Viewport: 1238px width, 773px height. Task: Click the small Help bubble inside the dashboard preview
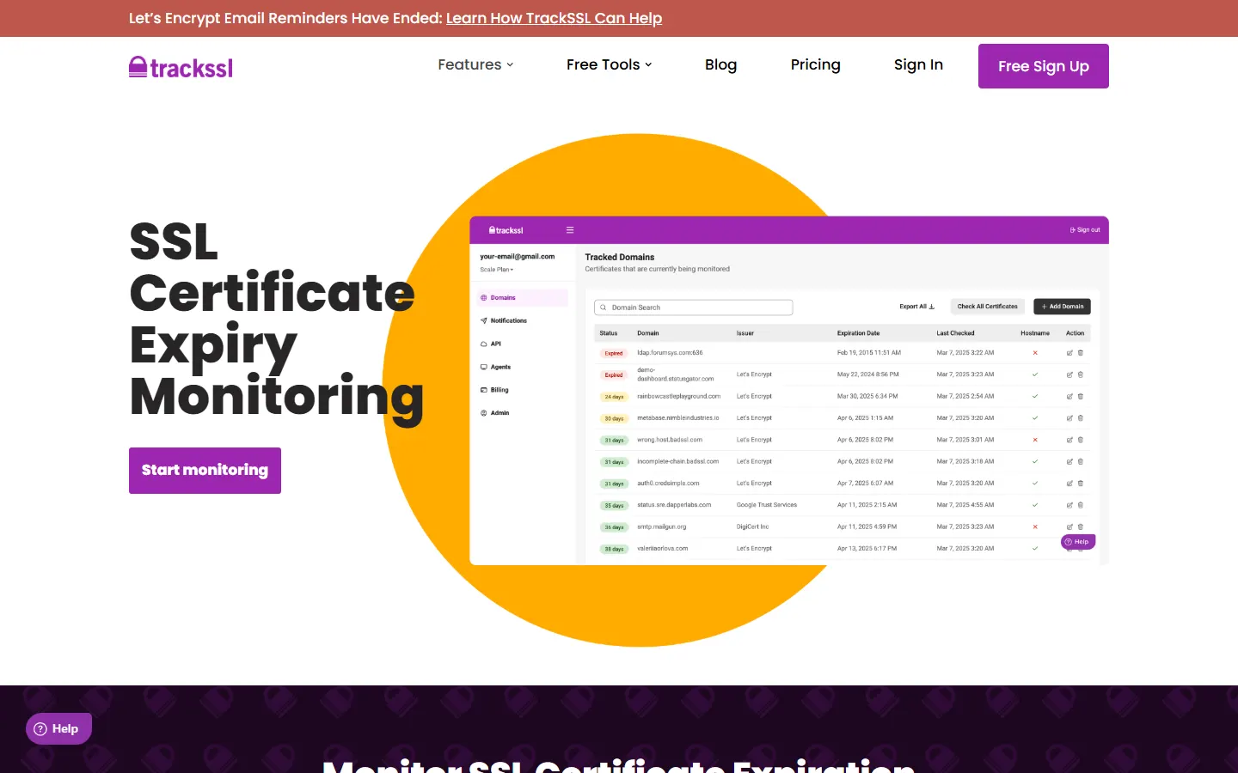point(1078,542)
